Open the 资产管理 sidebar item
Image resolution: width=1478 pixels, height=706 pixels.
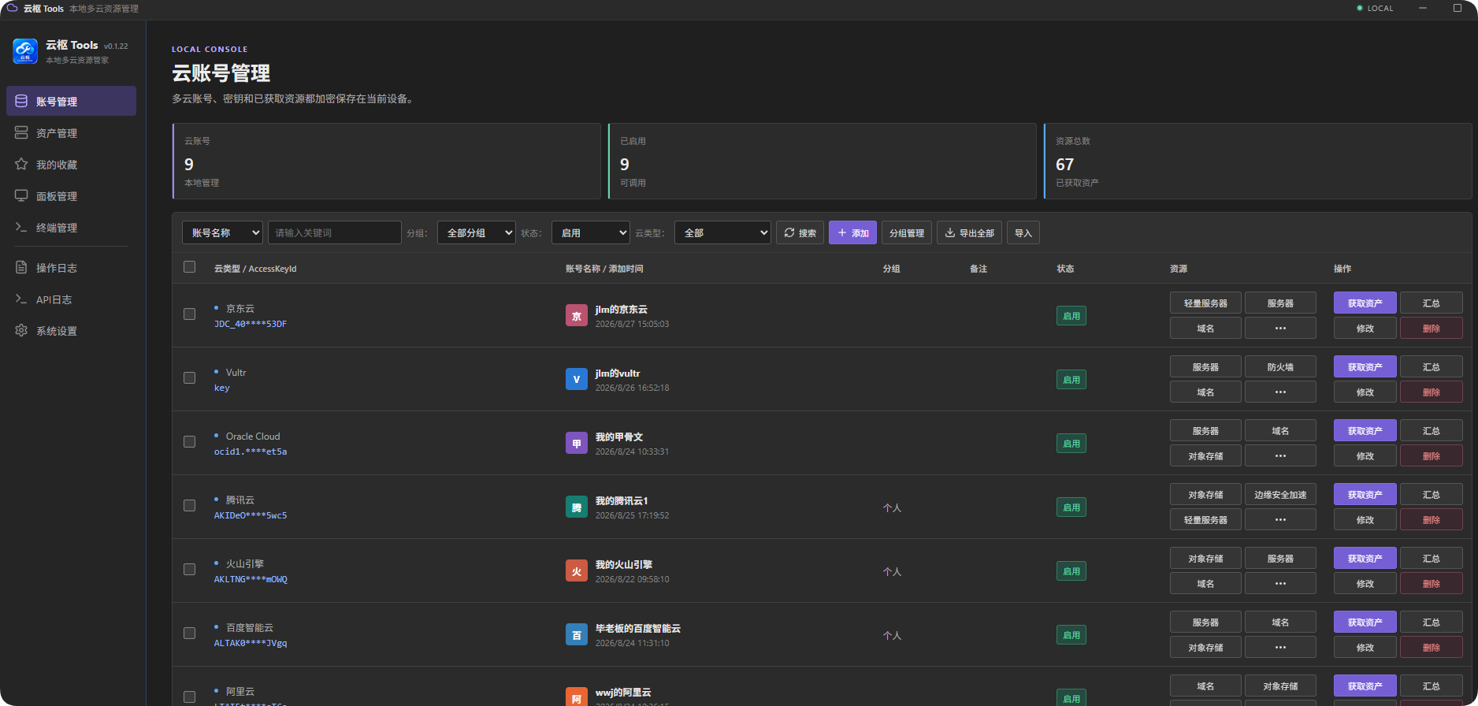(71, 132)
